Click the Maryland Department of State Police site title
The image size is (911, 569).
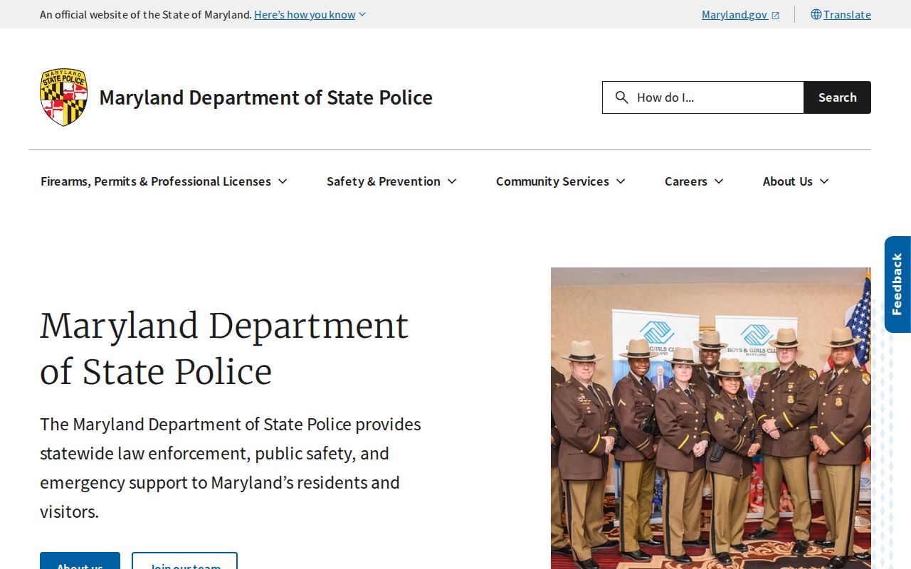265,97
